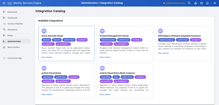
Task: Click us-west-2 tag on Cisco Security Cloud
Action: (x=82, y=40)
